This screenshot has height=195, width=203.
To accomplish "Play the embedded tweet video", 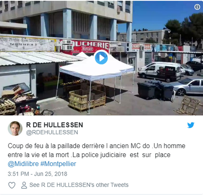I will [x=101, y=58].
